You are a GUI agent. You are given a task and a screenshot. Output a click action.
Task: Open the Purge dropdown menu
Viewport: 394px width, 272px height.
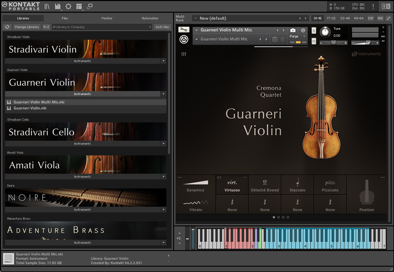click(x=297, y=36)
